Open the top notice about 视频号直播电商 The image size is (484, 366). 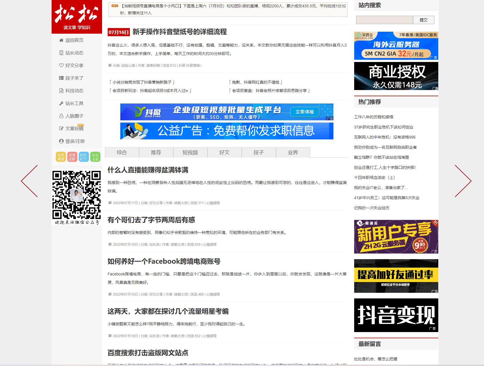[x=233, y=9]
